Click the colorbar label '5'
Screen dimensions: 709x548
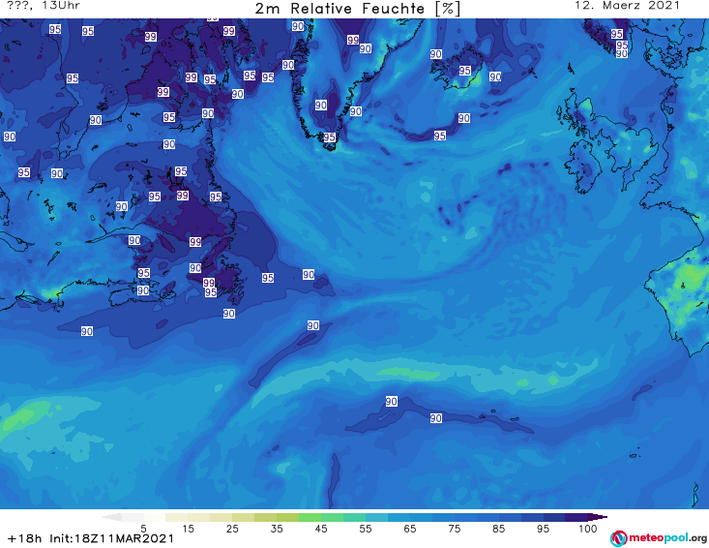coord(143,529)
